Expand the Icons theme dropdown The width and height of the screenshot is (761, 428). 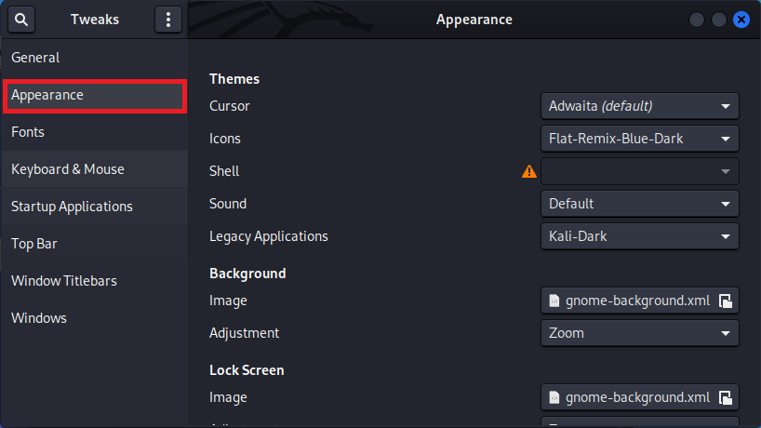pyautogui.click(x=639, y=139)
